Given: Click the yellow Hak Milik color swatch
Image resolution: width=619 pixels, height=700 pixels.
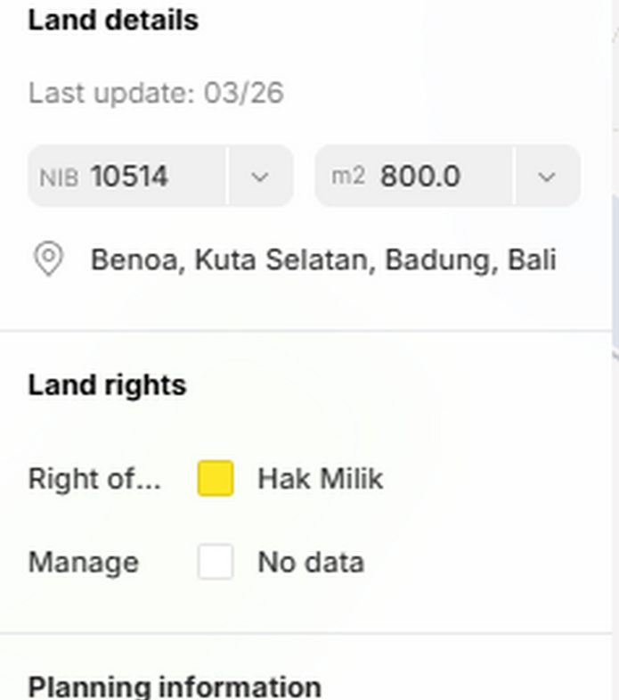Looking at the screenshot, I should (216, 479).
